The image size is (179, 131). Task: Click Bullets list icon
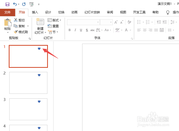coord(139,22)
